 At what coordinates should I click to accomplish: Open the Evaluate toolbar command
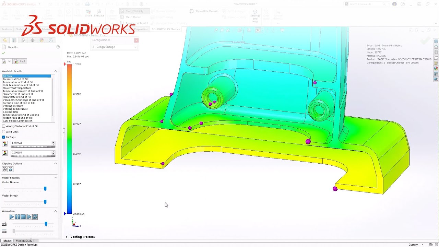[99, 13]
